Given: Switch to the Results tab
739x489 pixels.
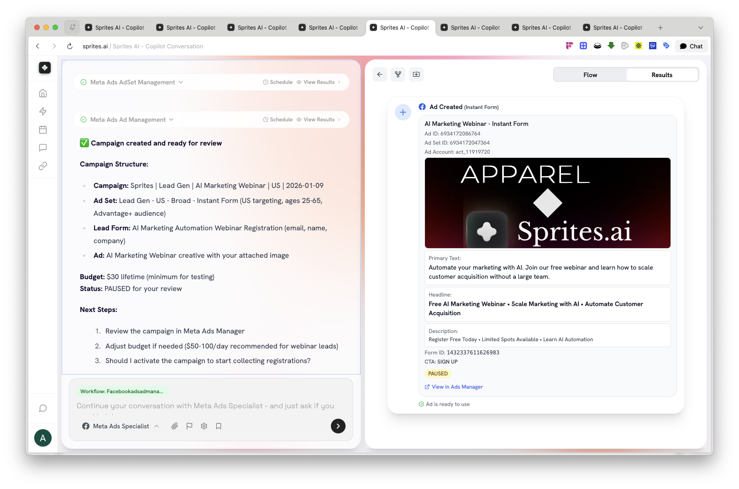Looking at the screenshot, I should click(662, 75).
